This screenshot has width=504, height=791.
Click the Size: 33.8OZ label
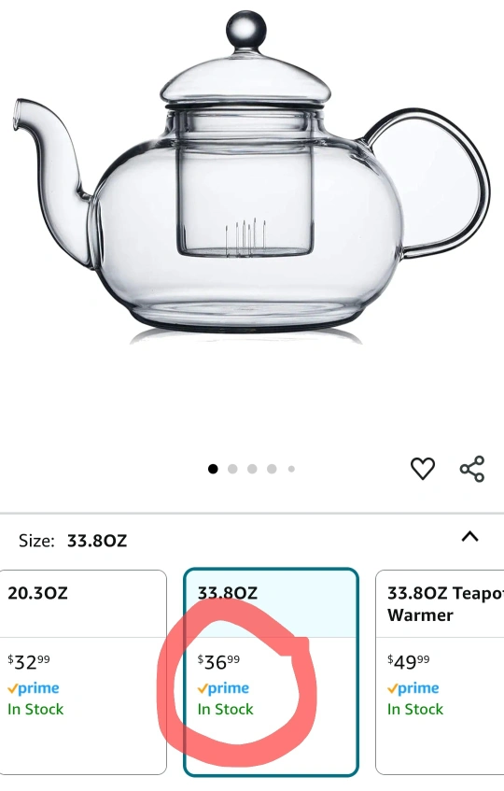[x=73, y=541]
